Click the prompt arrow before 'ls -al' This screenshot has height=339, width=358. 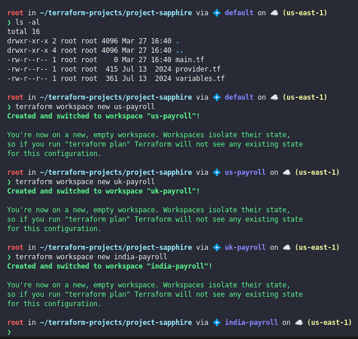(x=9, y=22)
